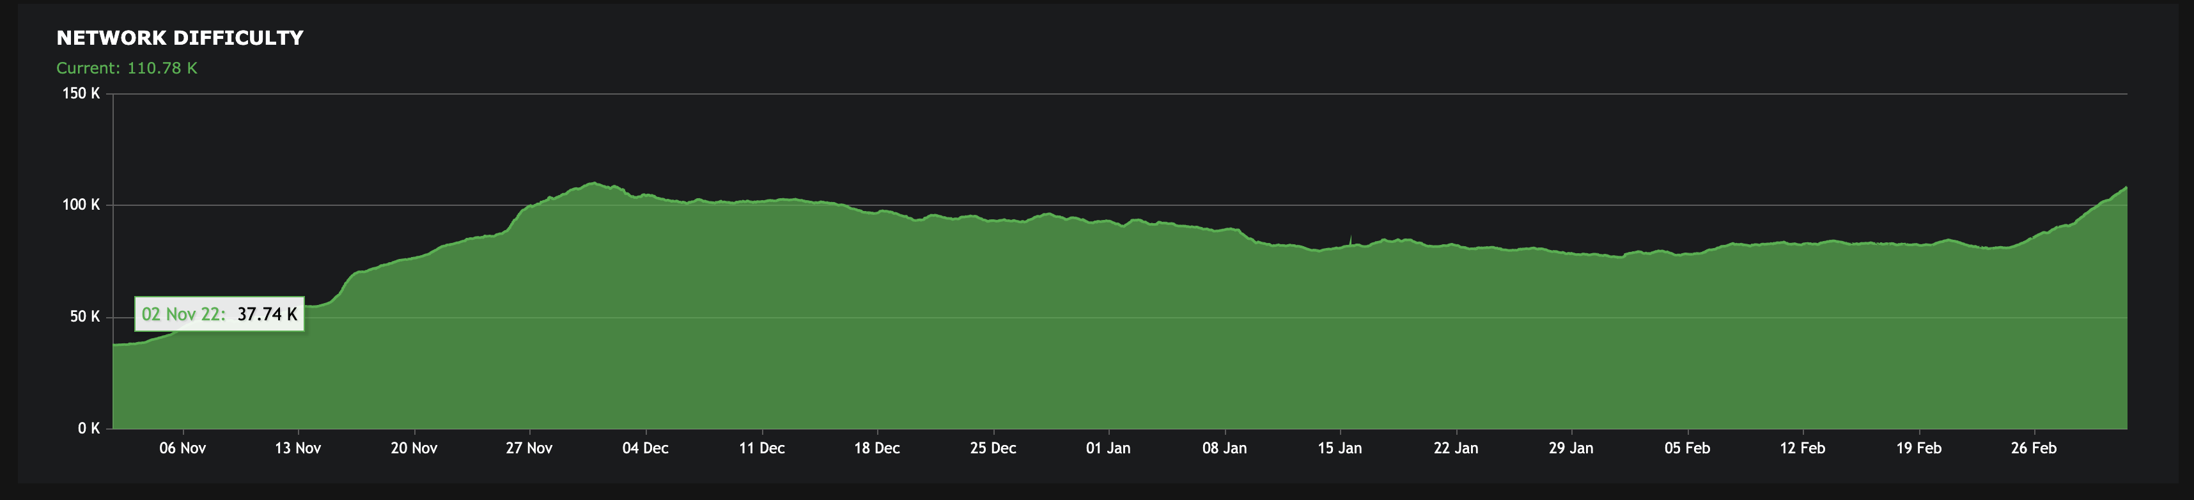Pick the 01 Jan date label
Screen dimensions: 2194x500
1108,448
